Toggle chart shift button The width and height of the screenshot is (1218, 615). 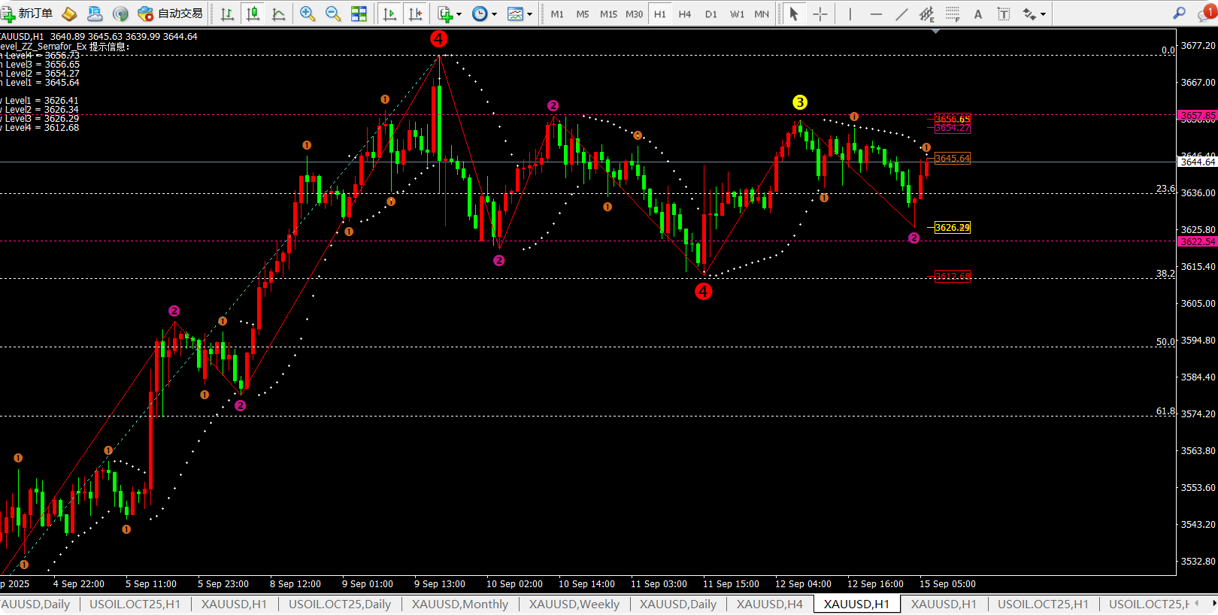[414, 14]
